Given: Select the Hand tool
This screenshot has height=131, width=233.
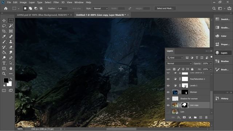Looking at the screenshot, I should click(11, 68).
